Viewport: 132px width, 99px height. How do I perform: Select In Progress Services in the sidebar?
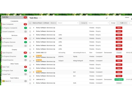point(14,42)
